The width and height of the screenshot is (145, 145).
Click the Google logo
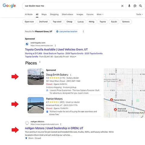coord(9,6)
